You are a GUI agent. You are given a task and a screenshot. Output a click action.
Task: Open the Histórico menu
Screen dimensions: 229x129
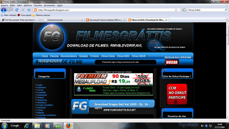tap(28, 5)
